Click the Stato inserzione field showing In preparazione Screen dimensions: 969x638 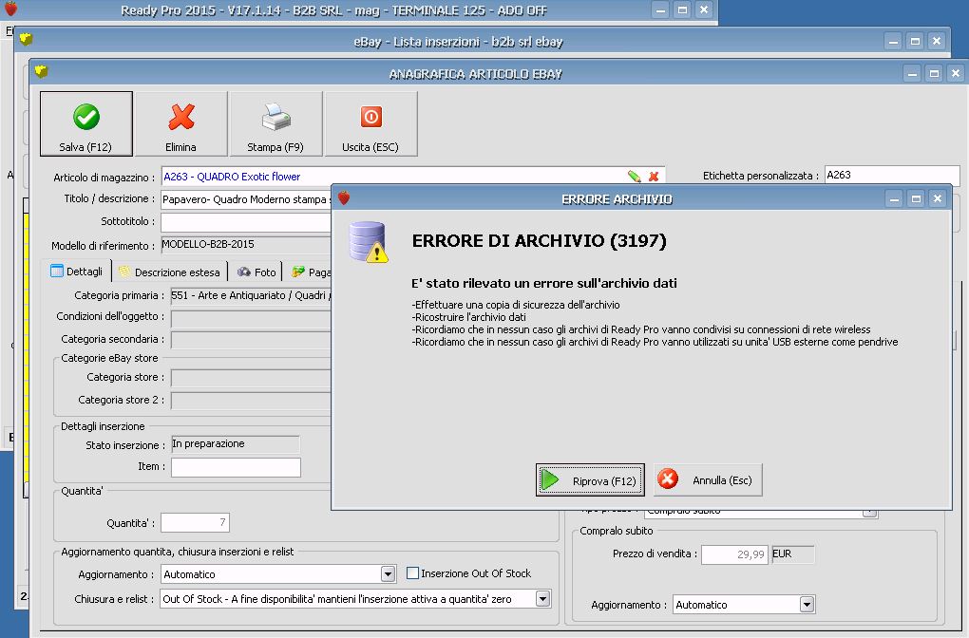pyautogui.click(x=236, y=444)
